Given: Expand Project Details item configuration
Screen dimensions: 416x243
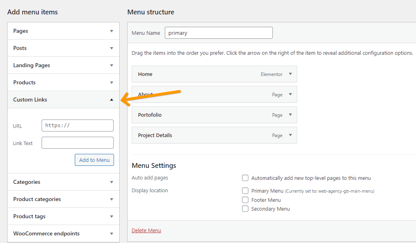Looking at the screenshot, I should pyautogui.click(x=290, y=135).
